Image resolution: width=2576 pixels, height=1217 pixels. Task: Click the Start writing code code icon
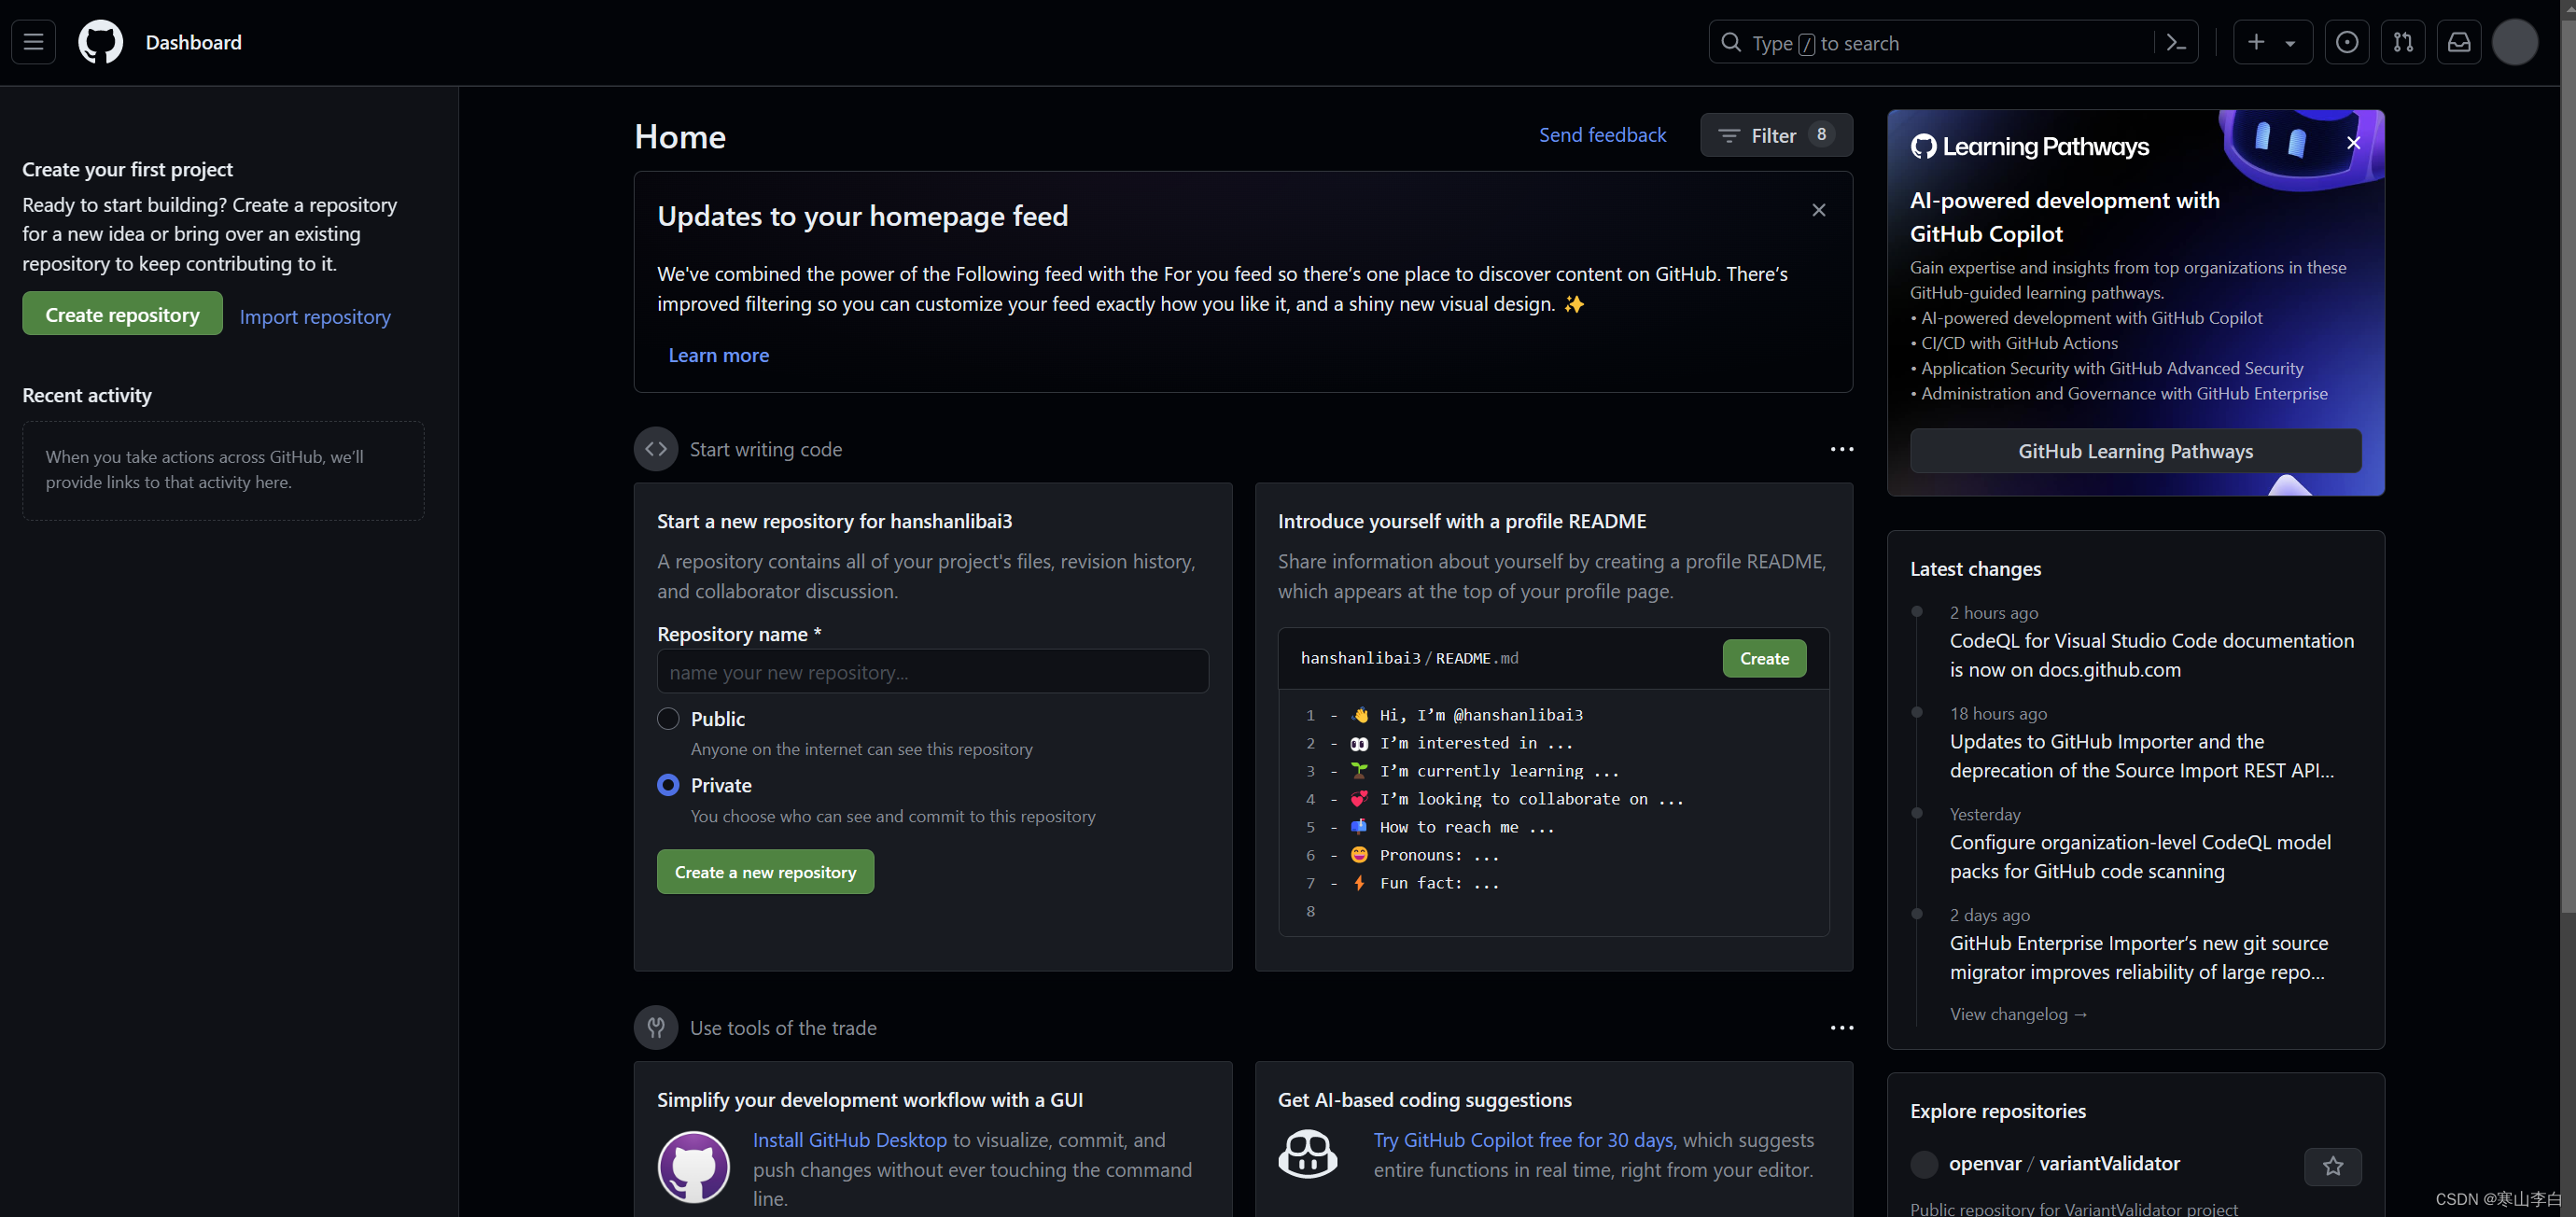656,449
